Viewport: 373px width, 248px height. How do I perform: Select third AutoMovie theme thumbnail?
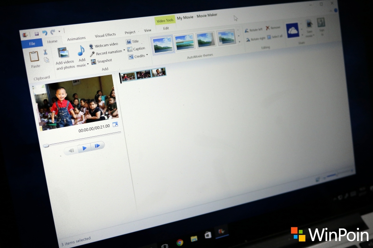[205, 39]
